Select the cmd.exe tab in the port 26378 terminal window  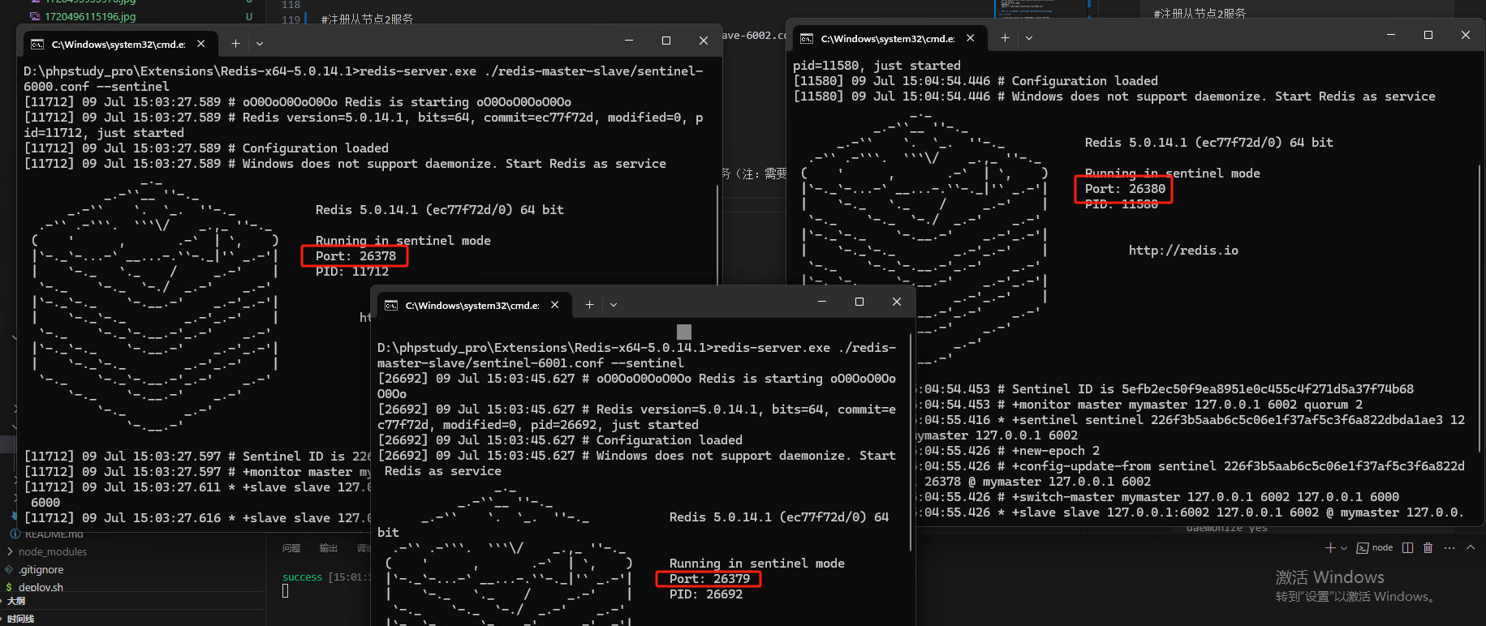(x=118, y=44)
